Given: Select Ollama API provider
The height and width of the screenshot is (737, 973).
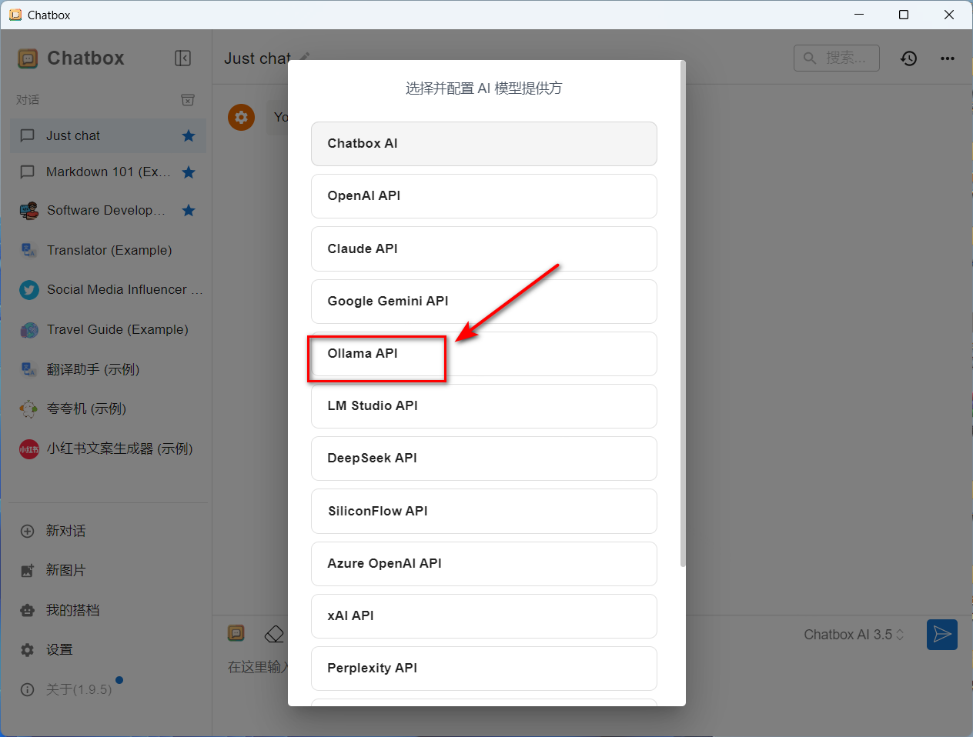Looking at the screenshot, I should click(x=484, y=354).
